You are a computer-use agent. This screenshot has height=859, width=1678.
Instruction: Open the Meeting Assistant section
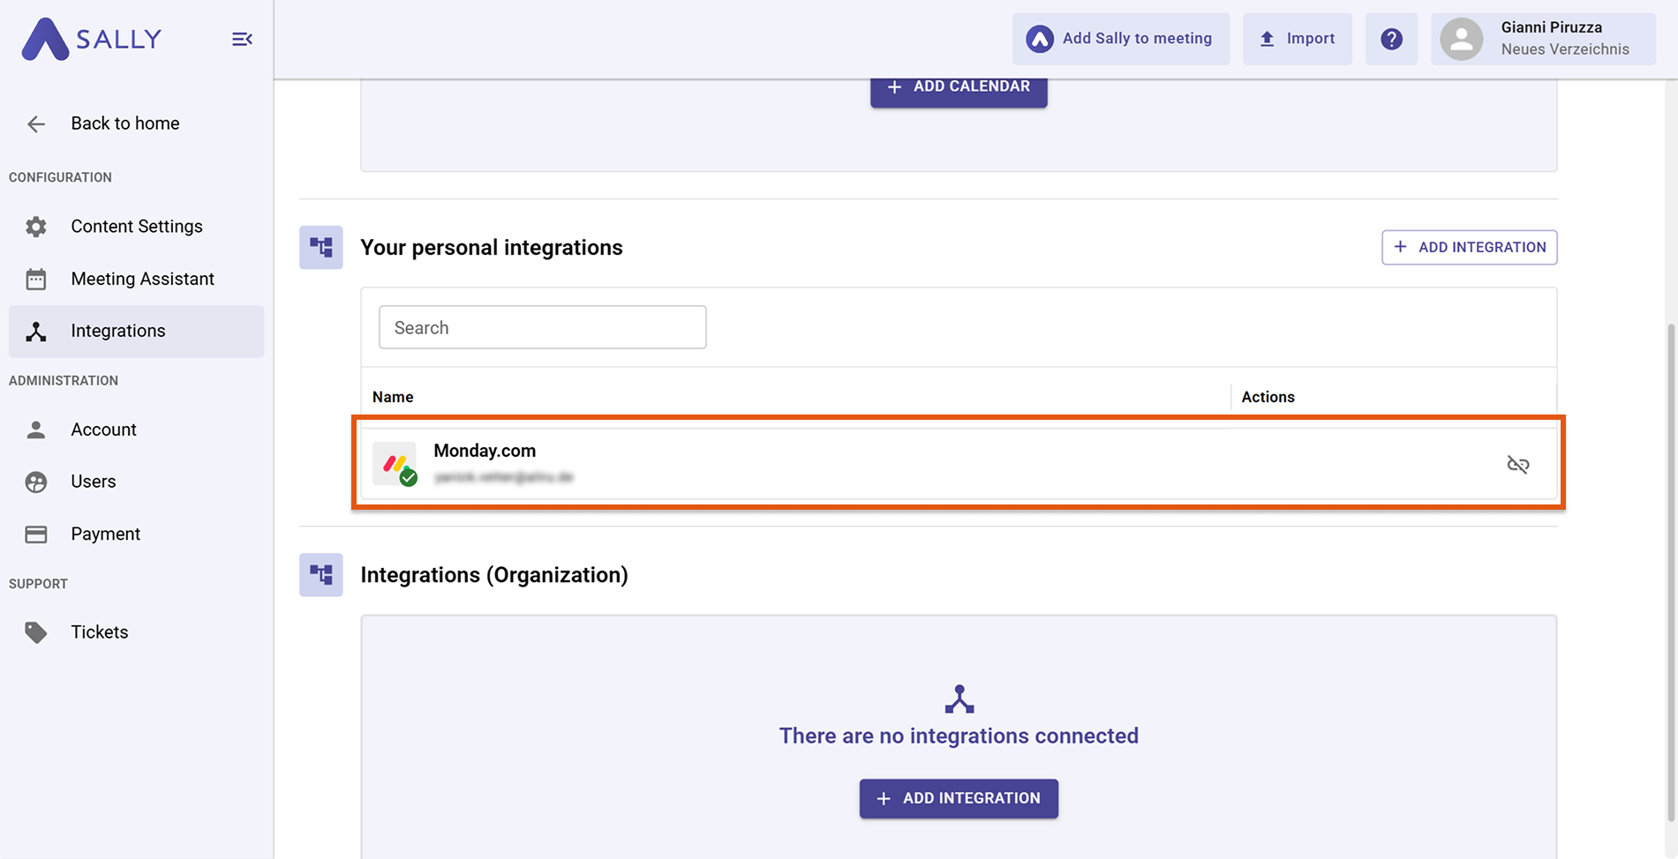pos(141,279)
